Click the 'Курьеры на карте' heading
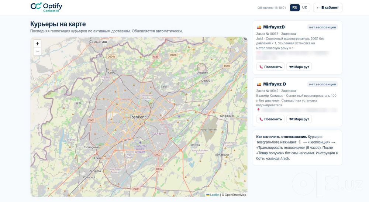369x202 pixels. [58, 24]
